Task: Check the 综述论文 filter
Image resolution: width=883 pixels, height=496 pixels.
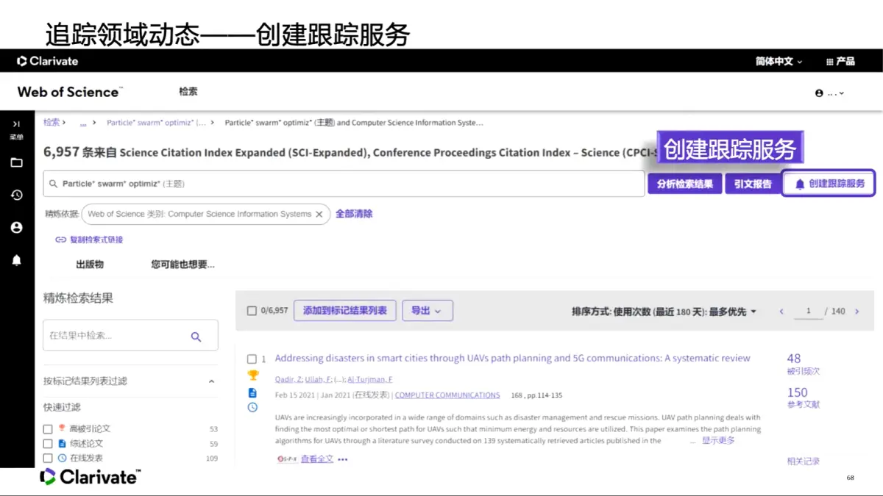Action: 48,444
